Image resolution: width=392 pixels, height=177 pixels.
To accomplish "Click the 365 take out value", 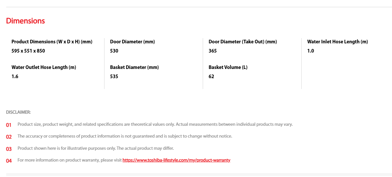I will pyautogui.click(x=213, y=51).
